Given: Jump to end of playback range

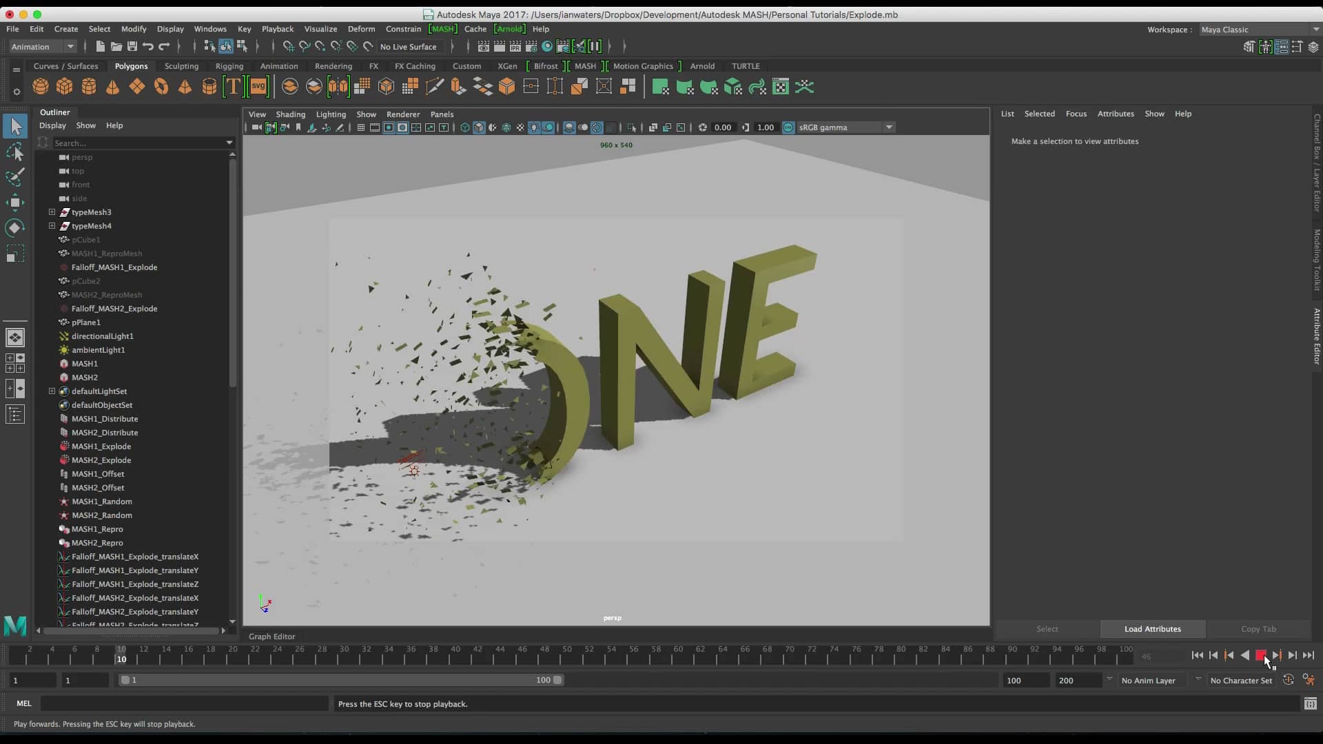Looking at the screenshot, I should pos(1309,655).
